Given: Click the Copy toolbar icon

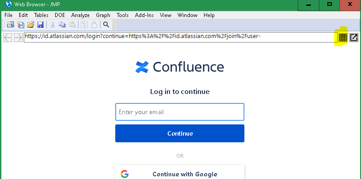Looking at the screenshot, I should tap(62, 25).
